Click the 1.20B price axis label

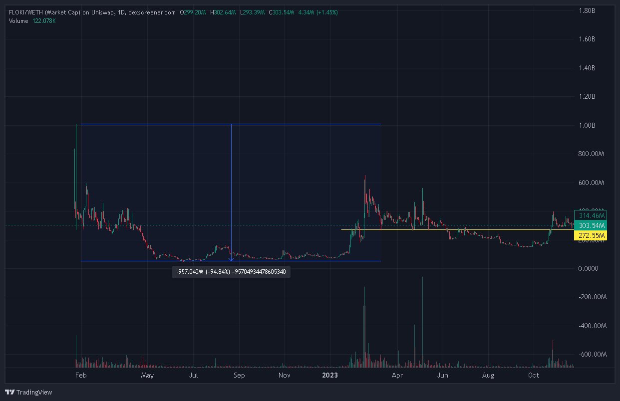586,96
